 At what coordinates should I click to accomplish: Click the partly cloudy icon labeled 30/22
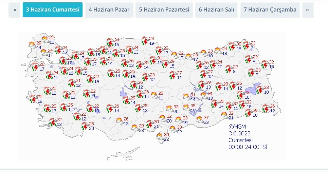[x=160, y=137]
